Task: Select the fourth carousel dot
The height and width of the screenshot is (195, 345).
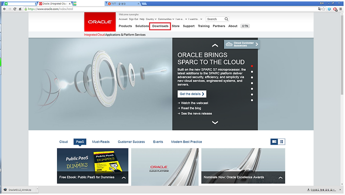Action: coord(252,83)
